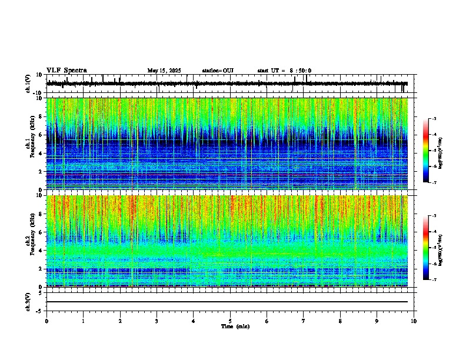Viewport: 466px width, 360px height.
Task: Click the ch.2 color bar PSD unit label
Action: (440, 250)
